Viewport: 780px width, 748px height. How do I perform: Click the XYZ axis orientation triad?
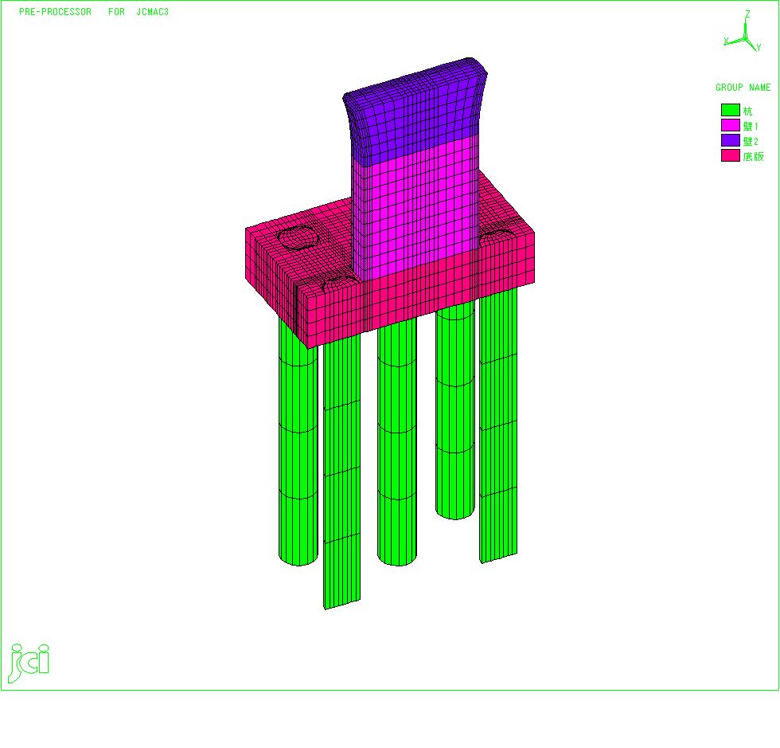point(743,31)
